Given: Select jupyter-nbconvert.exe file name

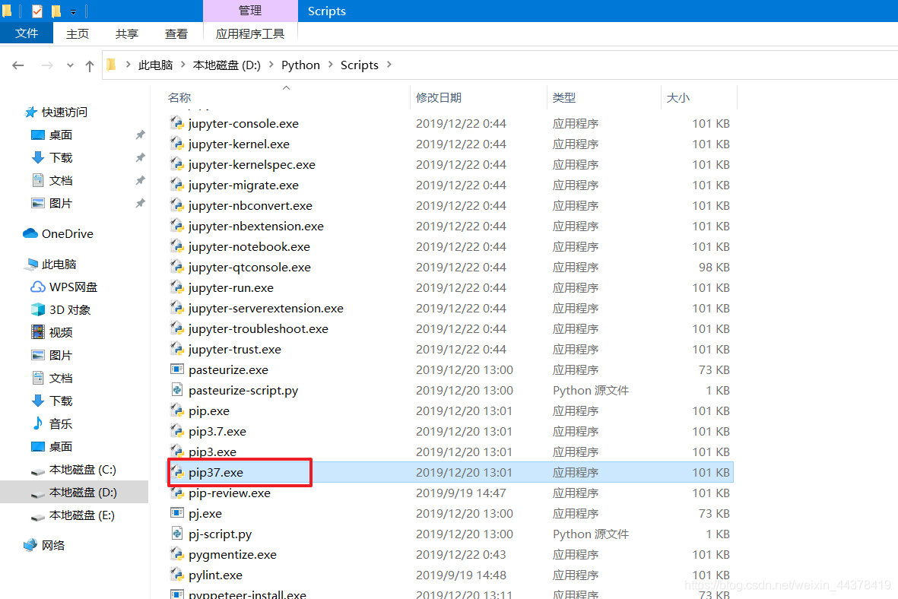Looking at the screenshot, I should click(x=250, y=205).
